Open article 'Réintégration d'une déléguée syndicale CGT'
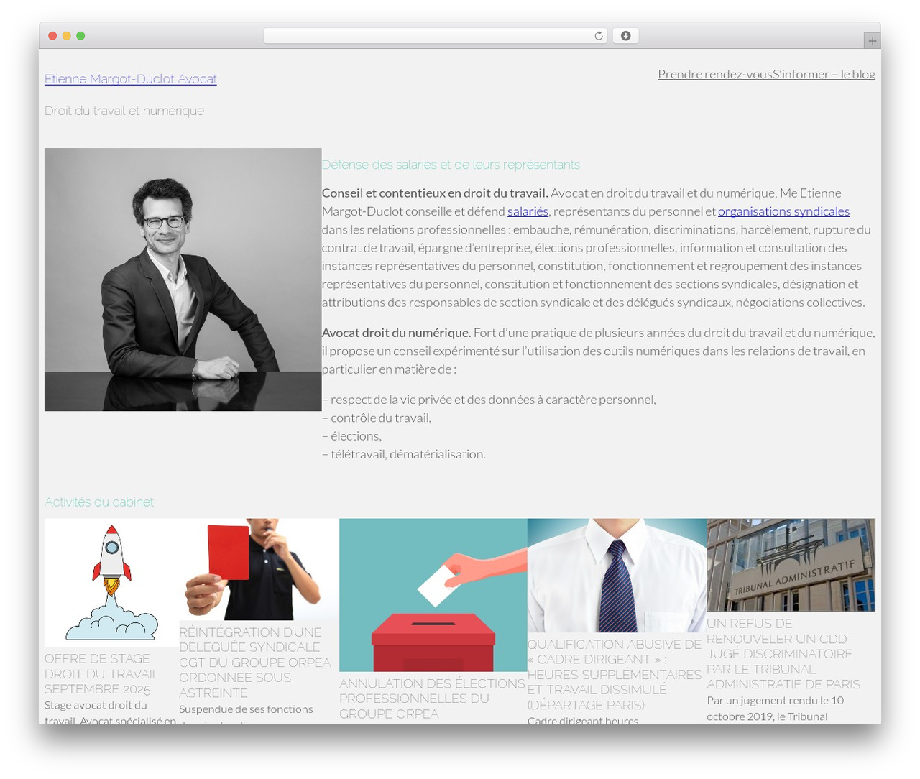This screenshot has height=779, width=920. tap(254, 663)
